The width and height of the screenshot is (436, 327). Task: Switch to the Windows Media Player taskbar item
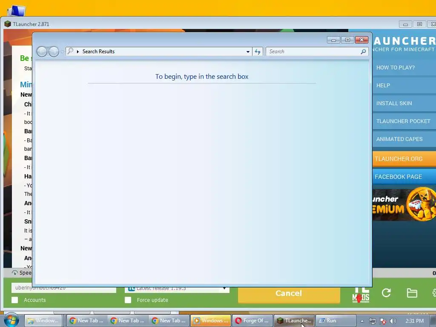tap(210, 321)
